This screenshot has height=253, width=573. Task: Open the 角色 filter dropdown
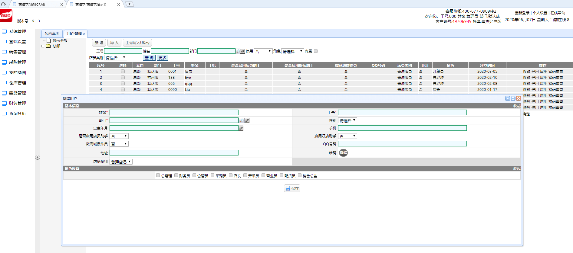point(292,51)
